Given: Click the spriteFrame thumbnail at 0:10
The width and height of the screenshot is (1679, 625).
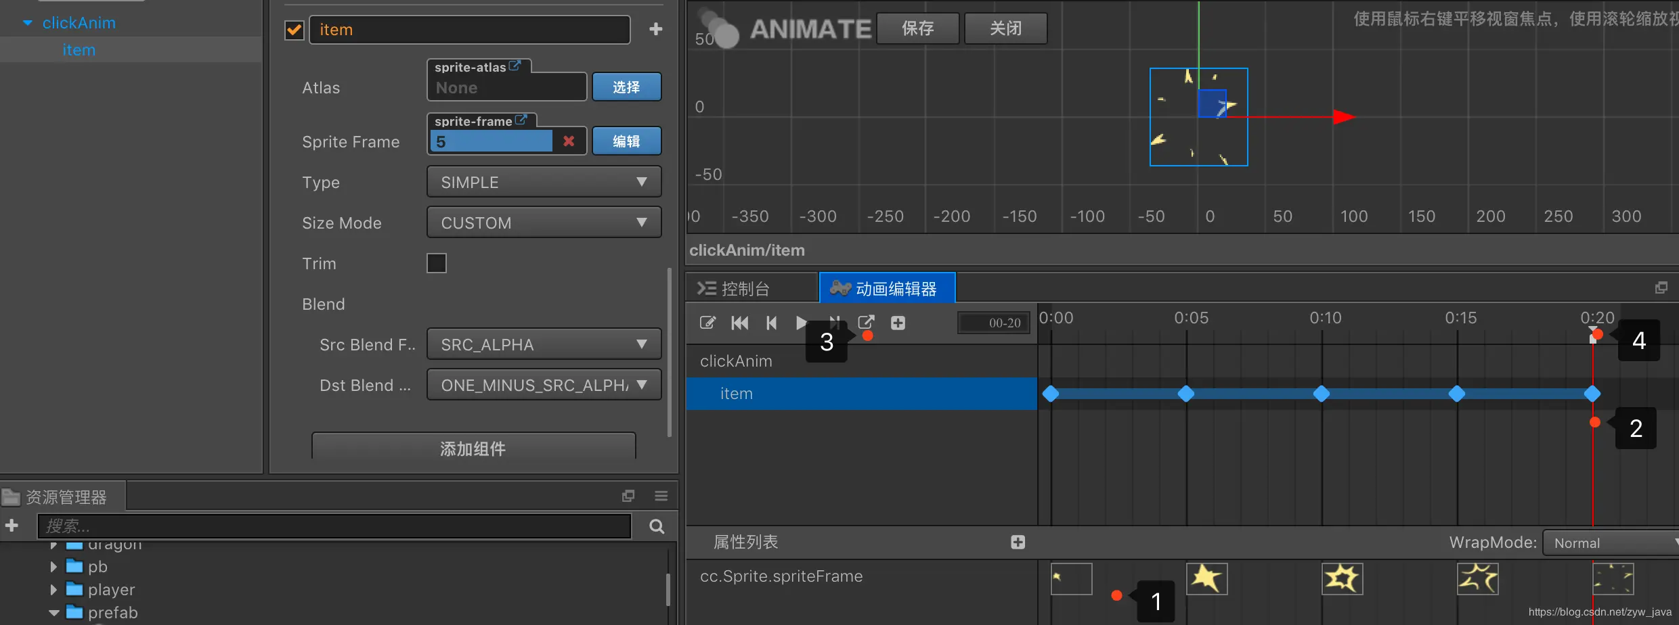Looking at the screenshot, I should click(1343, 579).
